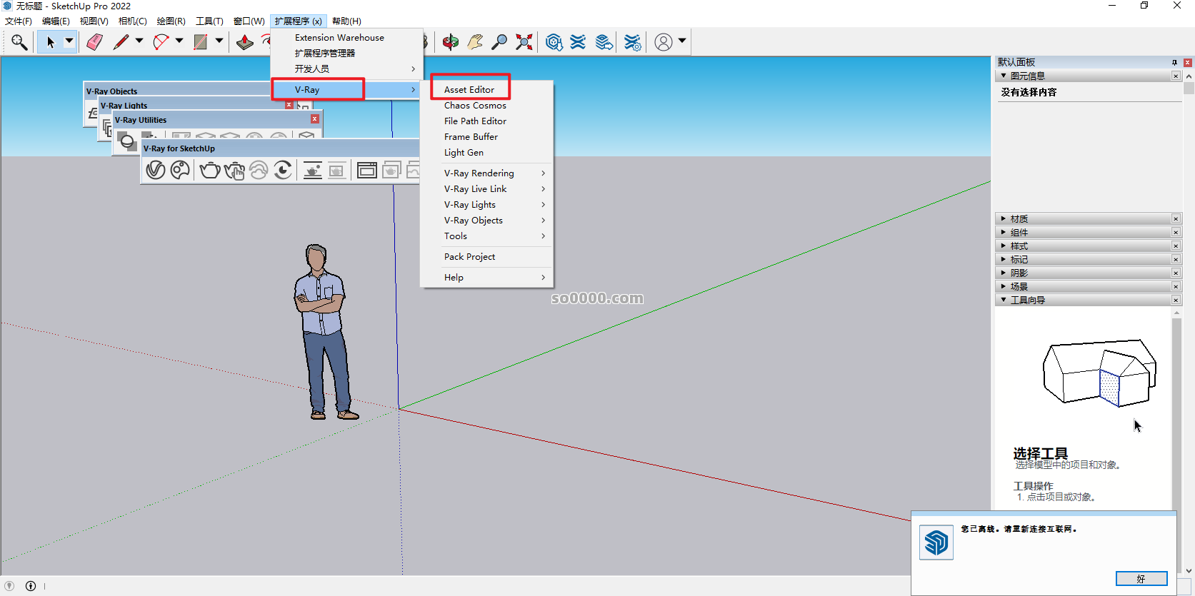
Task: Click the Zoom Extents toolbar icon
Action: [x=524, y=42]
